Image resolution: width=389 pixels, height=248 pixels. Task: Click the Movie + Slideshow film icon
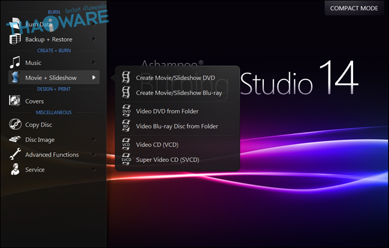point(15,77)
